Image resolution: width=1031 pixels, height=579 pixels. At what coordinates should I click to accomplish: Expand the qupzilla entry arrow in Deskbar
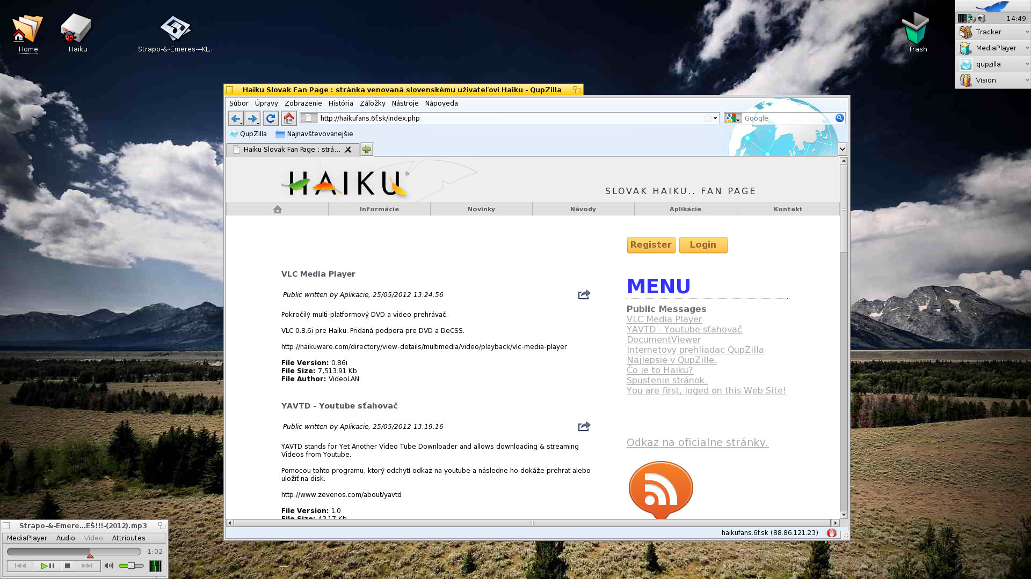pos(1027,64)
